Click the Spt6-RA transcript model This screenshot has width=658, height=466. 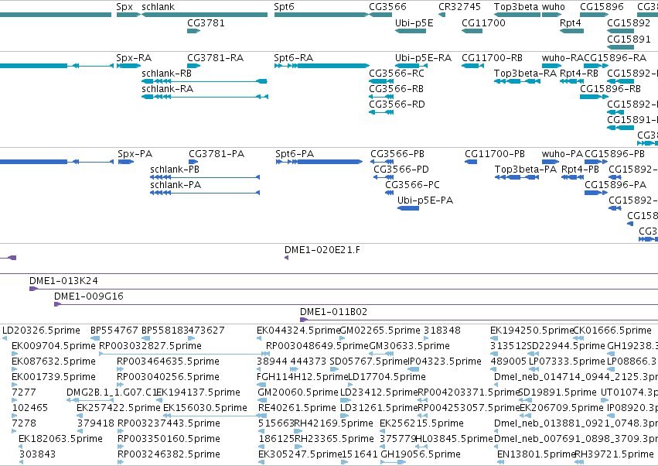point(322,66)
